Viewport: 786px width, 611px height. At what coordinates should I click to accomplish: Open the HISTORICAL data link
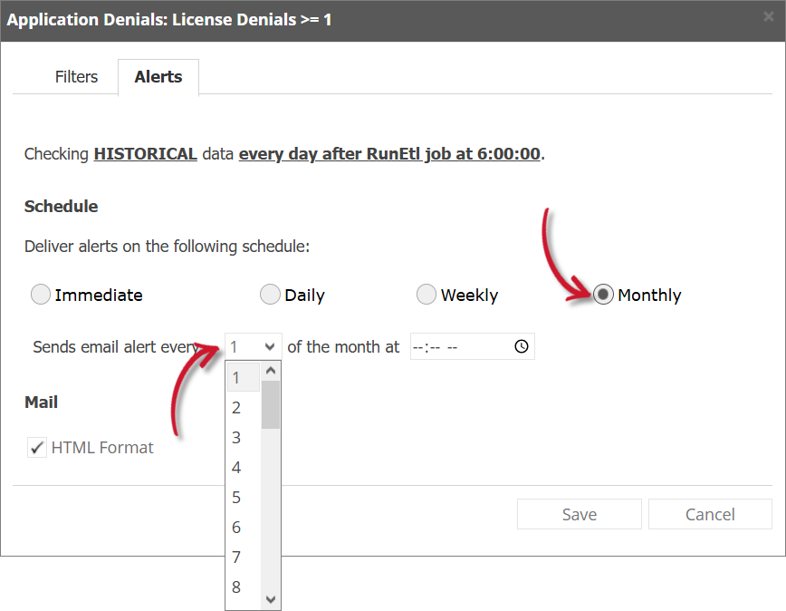pos(145,153)
